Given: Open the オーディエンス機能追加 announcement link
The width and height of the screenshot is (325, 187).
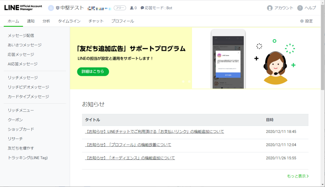Looking at the screenshot, I should tap(130, 158).
